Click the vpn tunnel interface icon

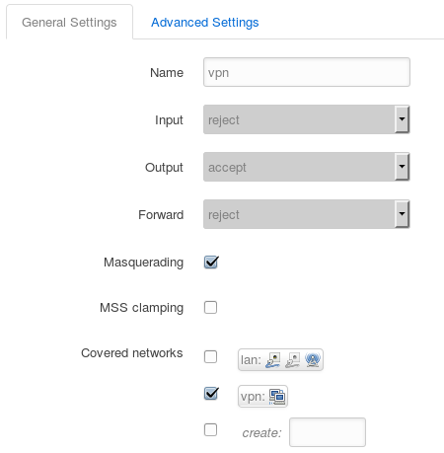(277, 397)
